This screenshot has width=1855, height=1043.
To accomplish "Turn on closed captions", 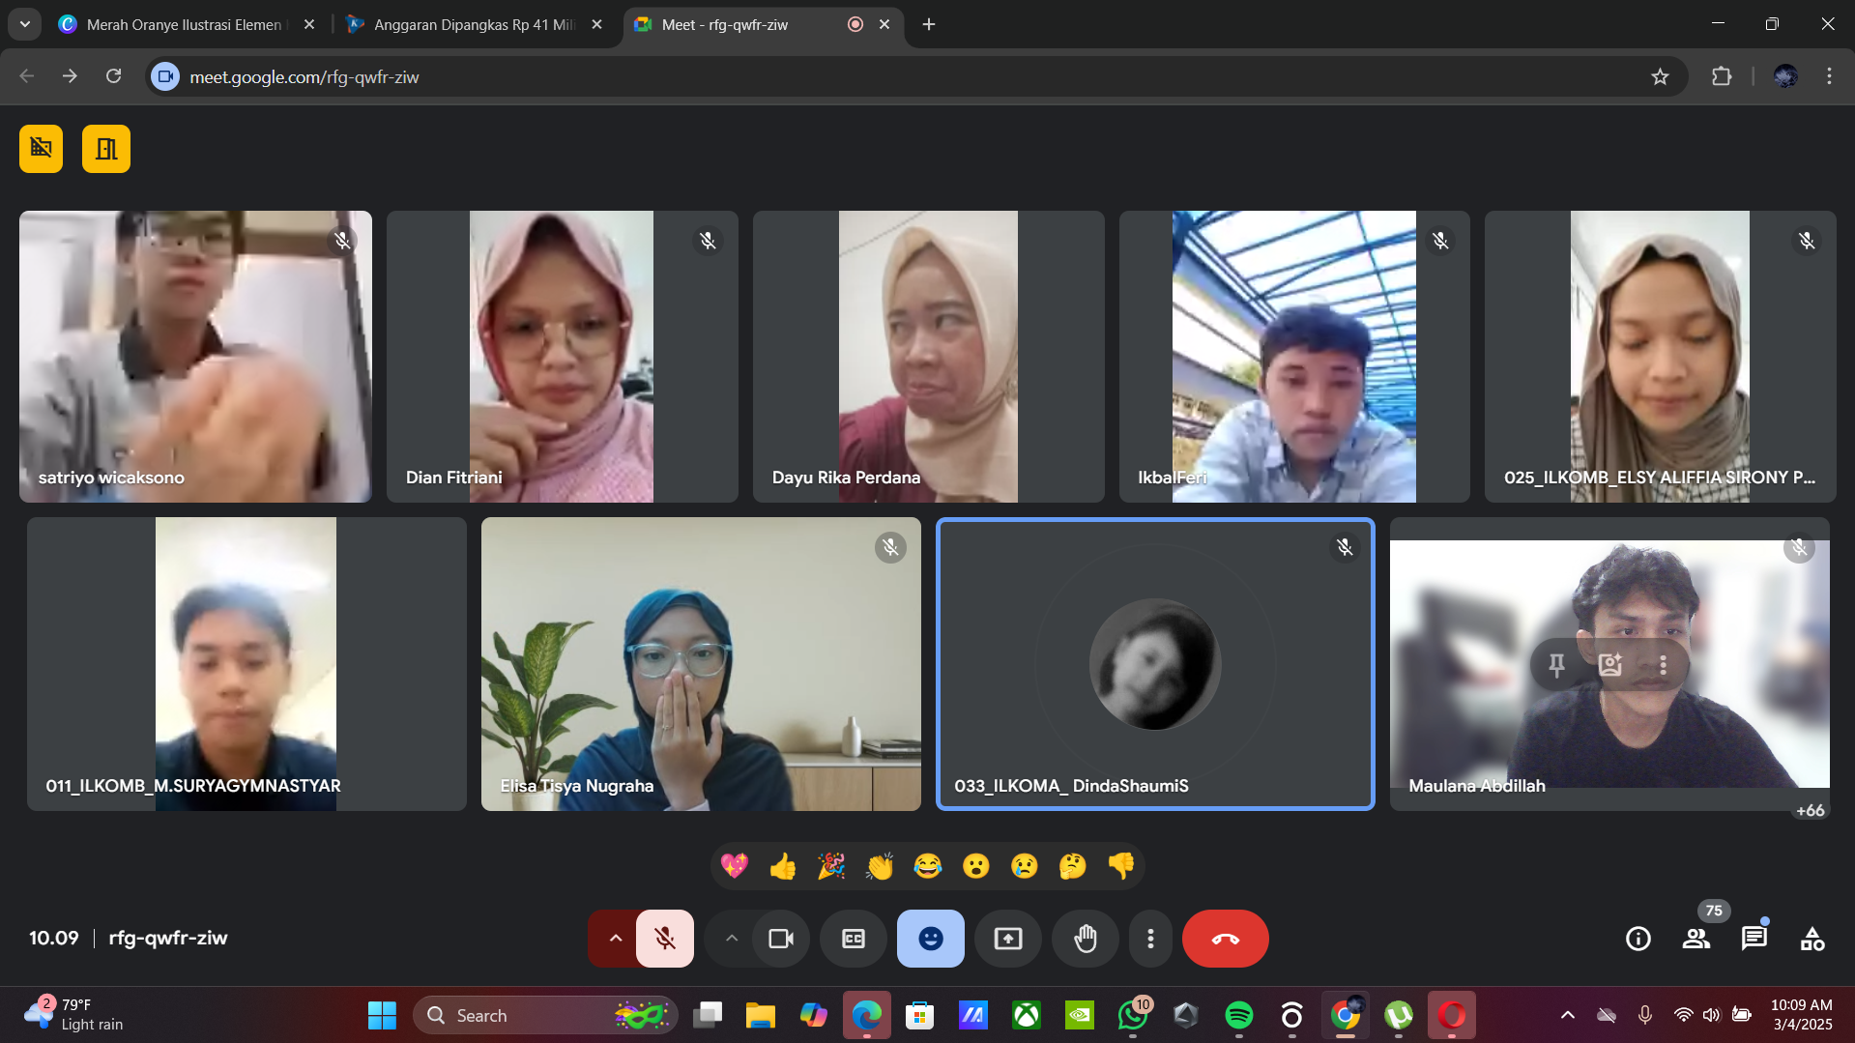I will coord(853,939).
